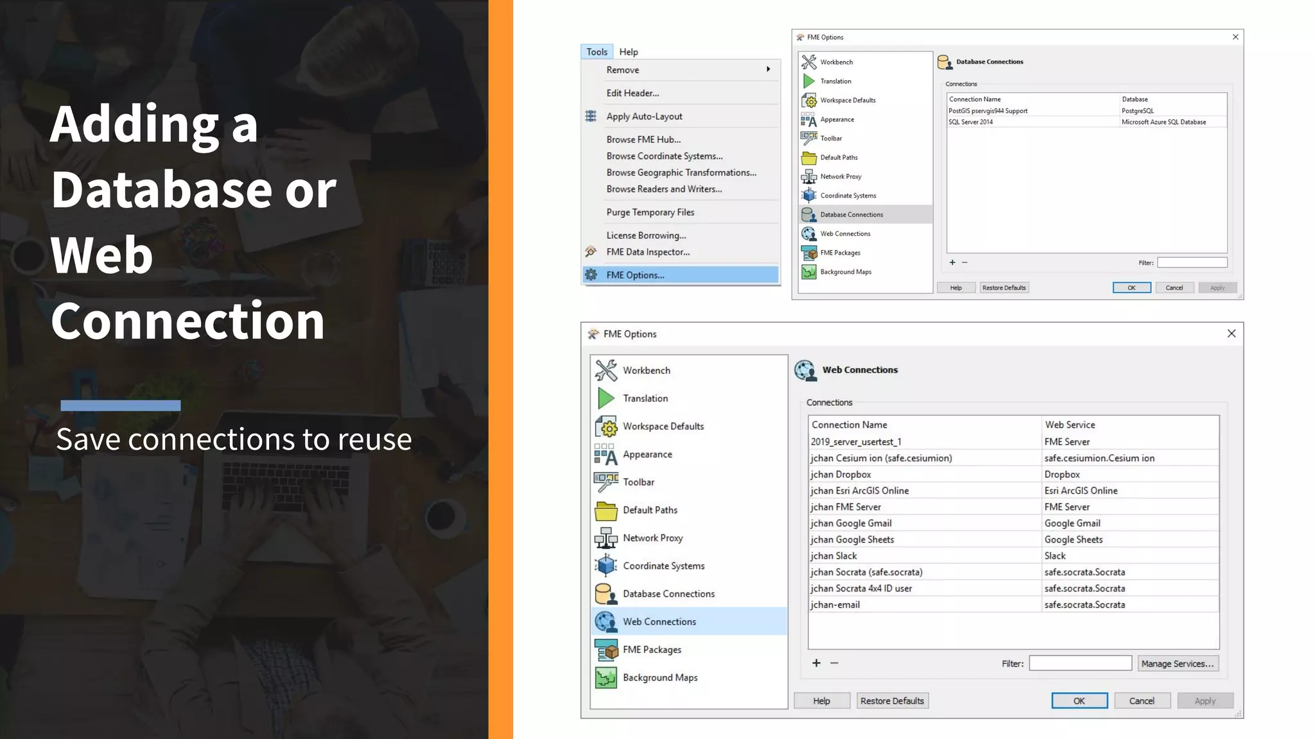Image resolution: width=1315 pixels, height=739 pixels.
Task: Click the FME Data Inspector icon in the Tools menu
Action: (x=591, y=251)
